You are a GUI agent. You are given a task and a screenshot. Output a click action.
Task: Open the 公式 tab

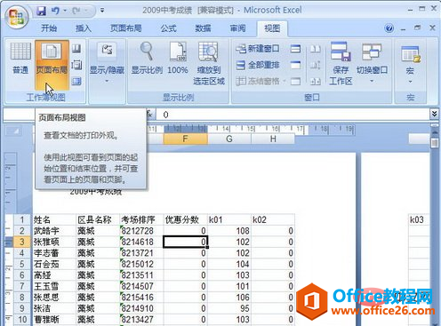click(169, 28)
